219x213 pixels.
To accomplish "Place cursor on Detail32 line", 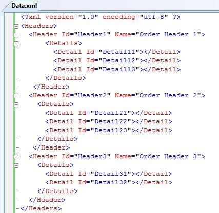I will point(109,182).
